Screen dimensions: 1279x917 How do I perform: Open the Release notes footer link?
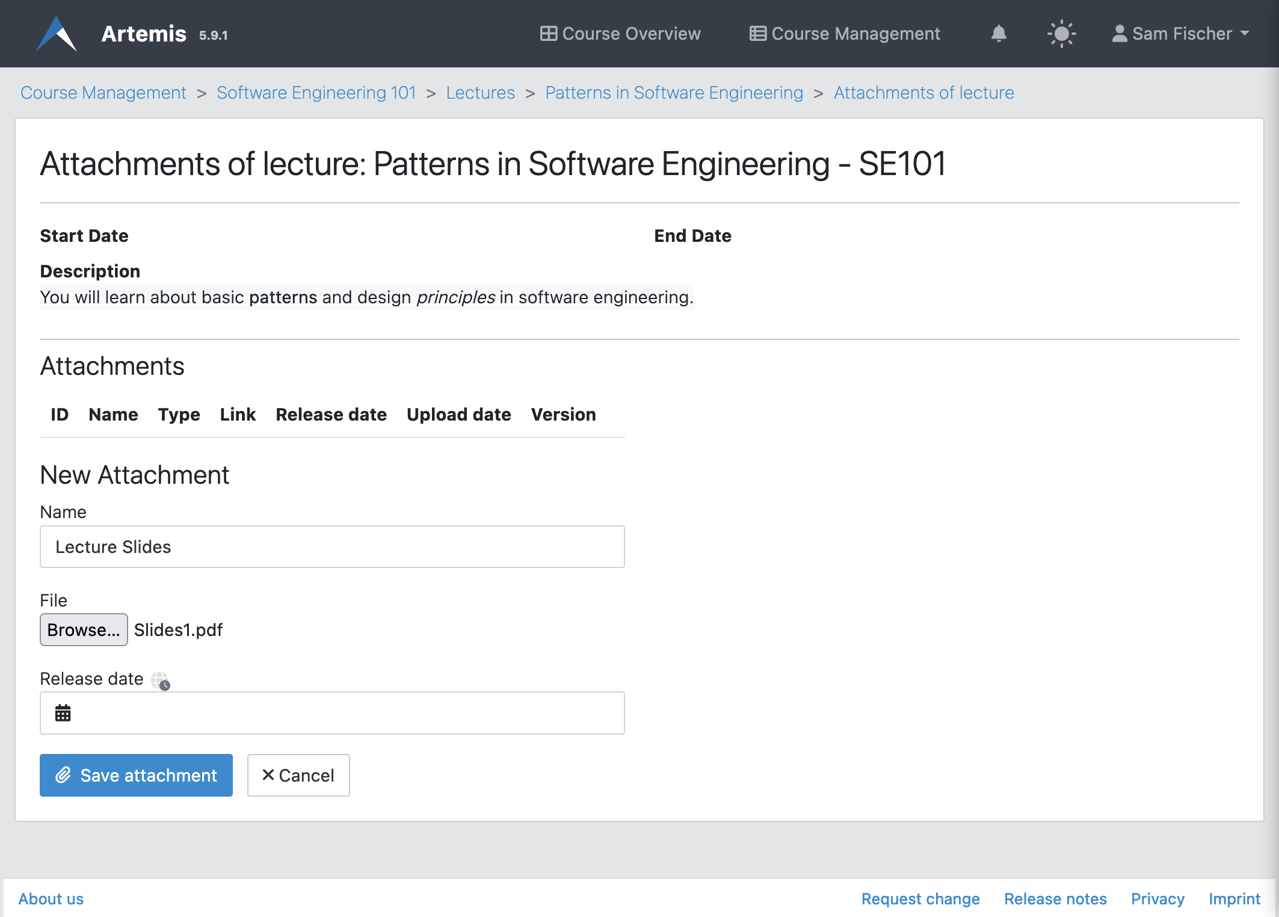coord(1055,898)
